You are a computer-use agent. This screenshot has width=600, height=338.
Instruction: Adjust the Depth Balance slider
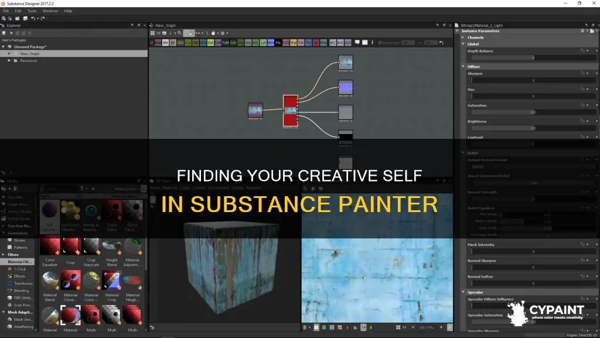[x=533, y=57]
